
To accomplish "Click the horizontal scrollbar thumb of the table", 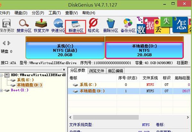I will tap(106, 117).
